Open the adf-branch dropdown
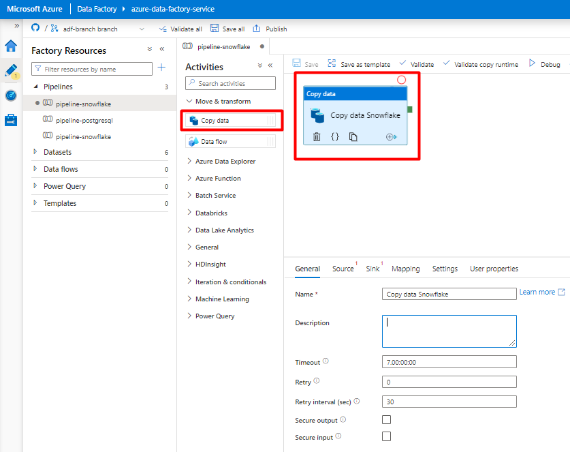 pos(142,29)
